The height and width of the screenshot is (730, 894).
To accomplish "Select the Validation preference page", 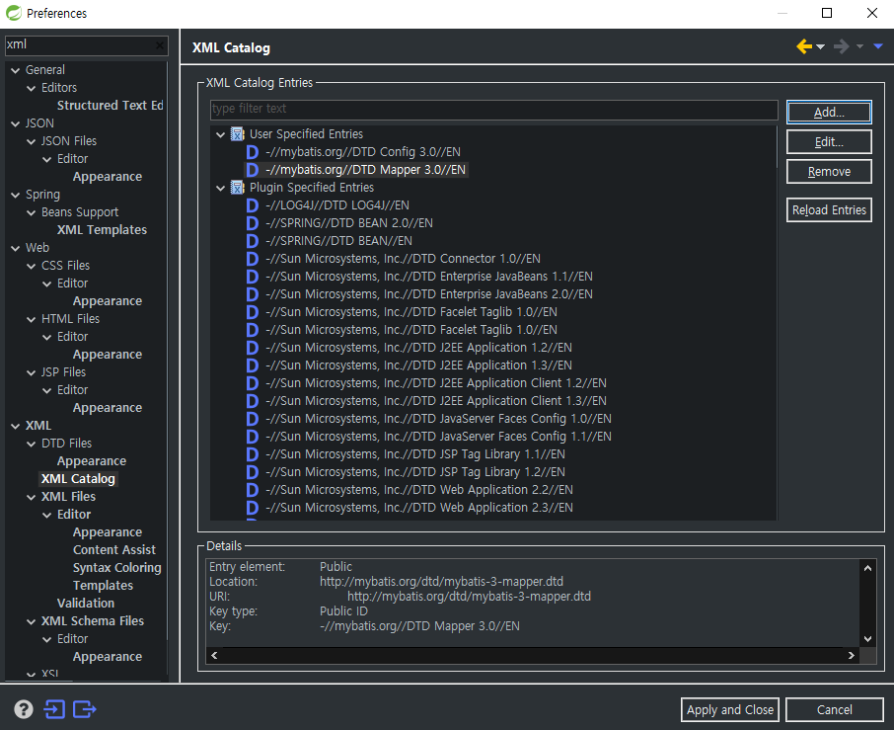I will (86, 603).
